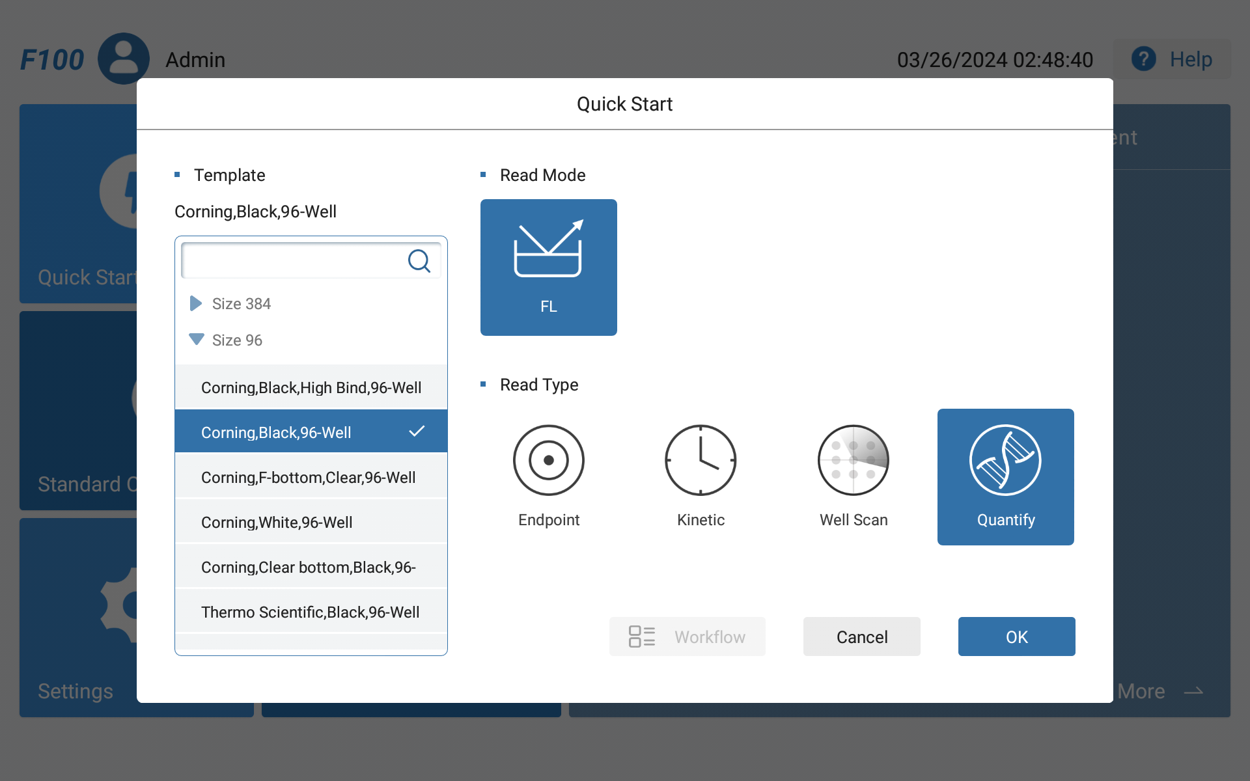
Task: Click the Standard tile in background
Action: coord(78,411)
